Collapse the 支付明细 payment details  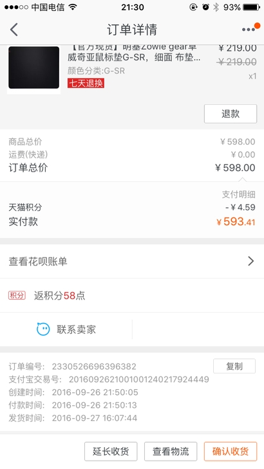click(x=238, y=194)
